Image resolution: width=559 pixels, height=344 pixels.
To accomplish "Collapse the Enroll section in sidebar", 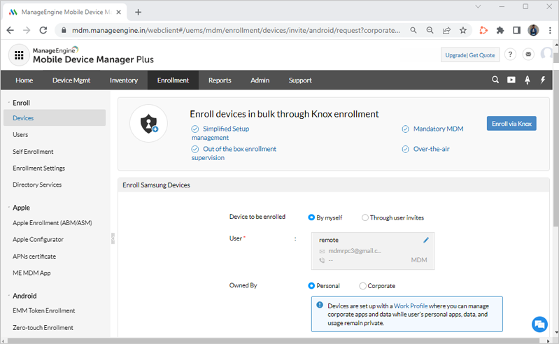I will click(8, 103).
